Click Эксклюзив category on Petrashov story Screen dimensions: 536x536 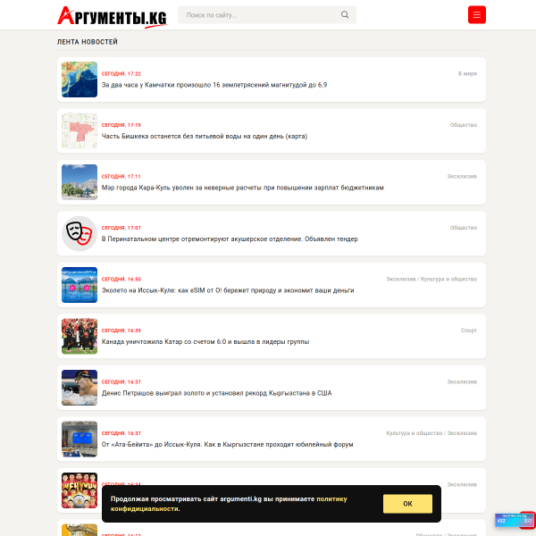coord(462,381)
